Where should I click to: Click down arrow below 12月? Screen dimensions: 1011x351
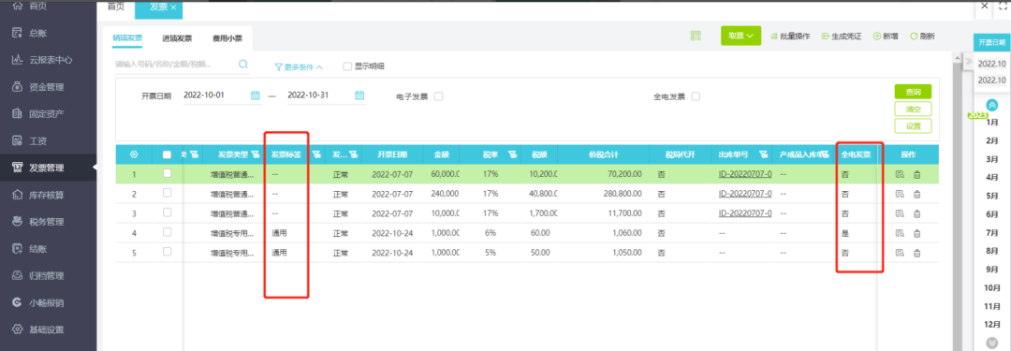pyautogui.click(x=992, y=343)
